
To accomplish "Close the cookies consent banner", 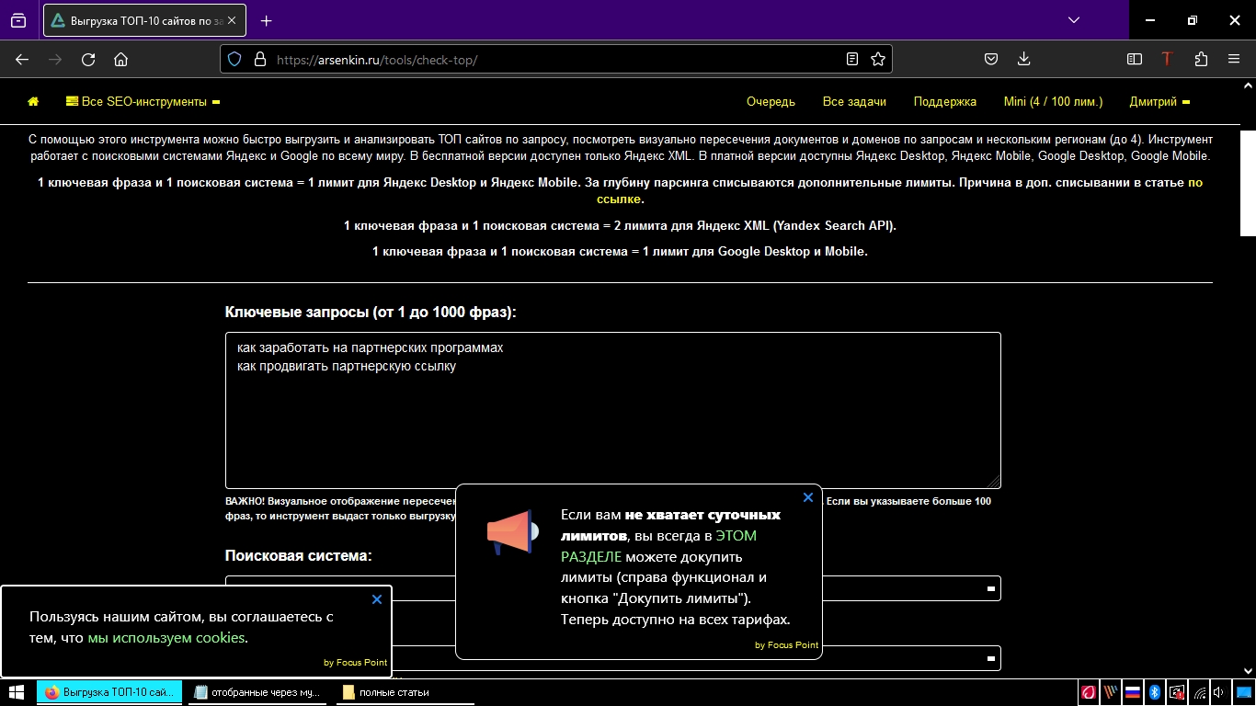I will pyautogui.click(x=377, y=599).
